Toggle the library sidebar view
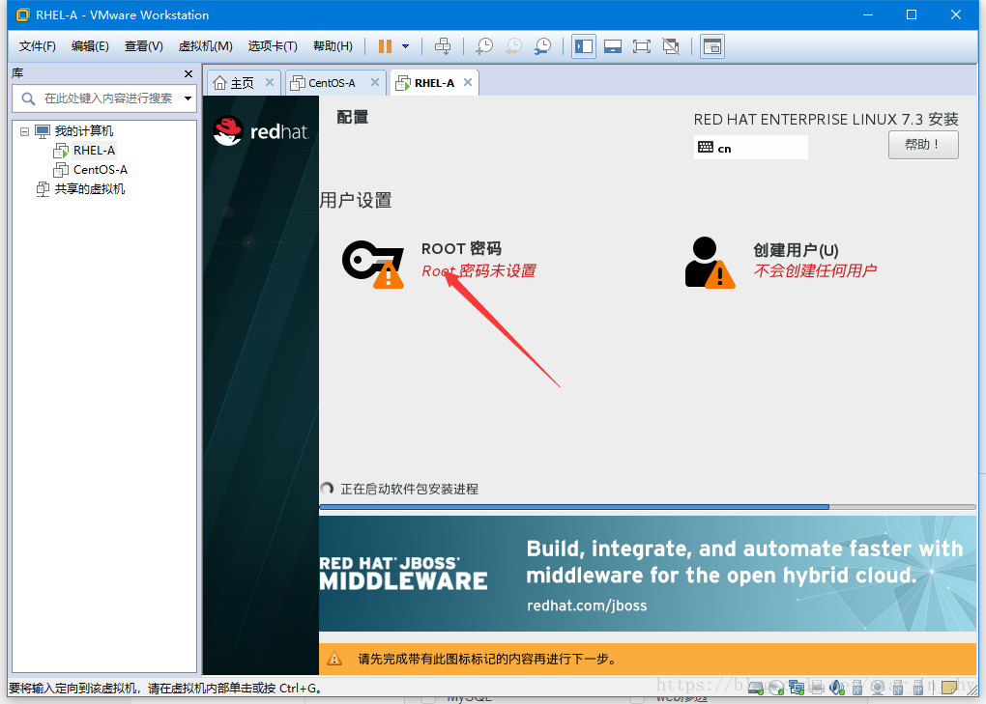Screen dimensions: 986x704 pyautogui.click(x=584, y=45)
